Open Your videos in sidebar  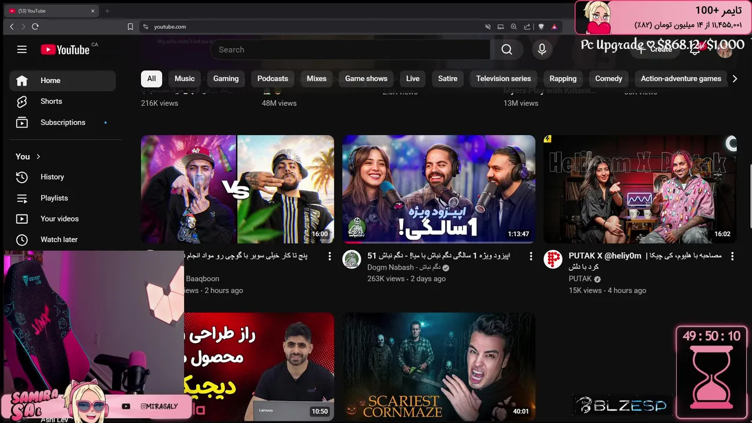coord(62,219)
